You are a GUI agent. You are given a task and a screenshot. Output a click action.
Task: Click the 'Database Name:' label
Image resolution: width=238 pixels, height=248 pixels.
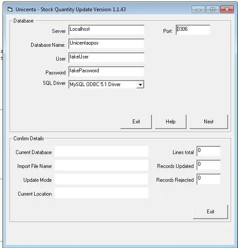coord(48,45)
